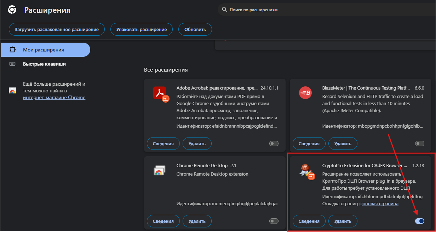The width and height of the screenshot is (436, 232).
Task: Open Сведения for CryptoPro Extension
Action: (x=309, y=221)
